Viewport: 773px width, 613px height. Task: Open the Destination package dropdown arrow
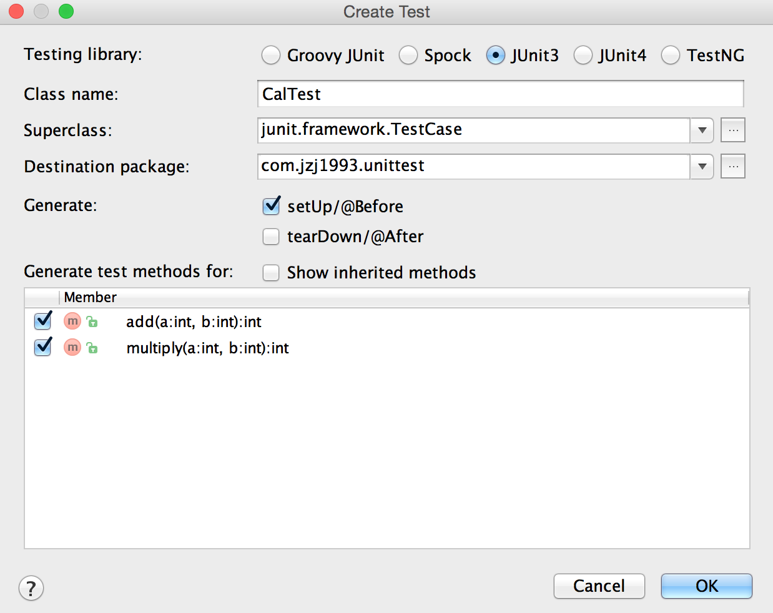point(702,167)
